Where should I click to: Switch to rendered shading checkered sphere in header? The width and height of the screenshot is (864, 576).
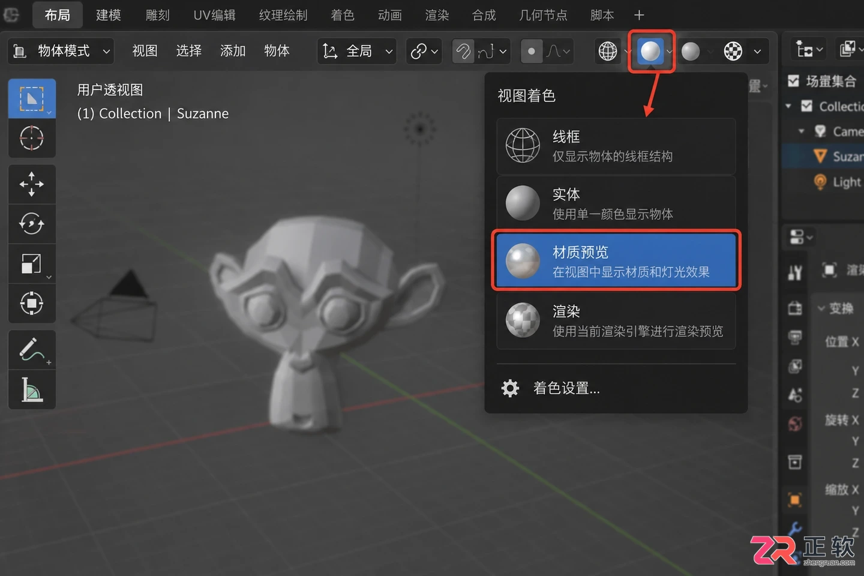[x=733, y=52]
